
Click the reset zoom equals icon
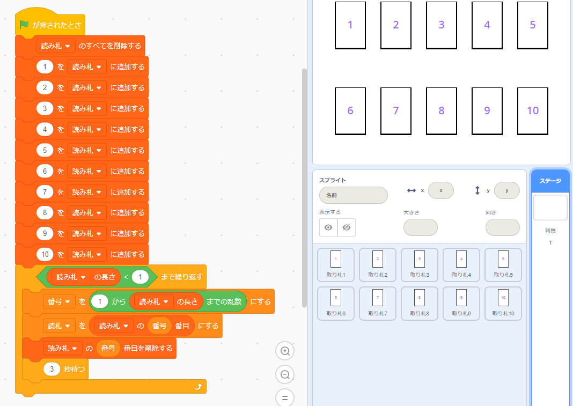(x=285, y=397)
